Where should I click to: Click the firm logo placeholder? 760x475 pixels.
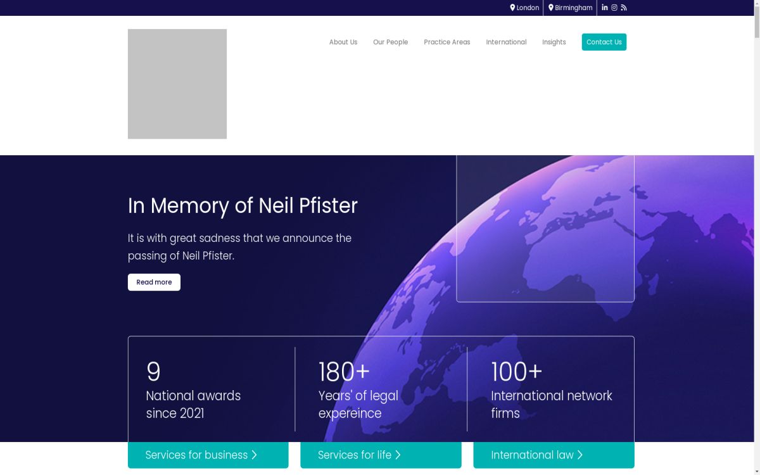pos(177,84)
